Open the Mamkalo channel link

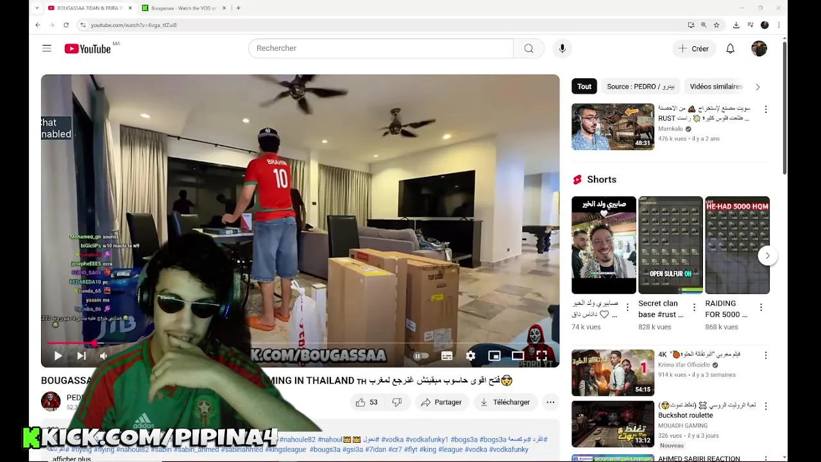670,129
